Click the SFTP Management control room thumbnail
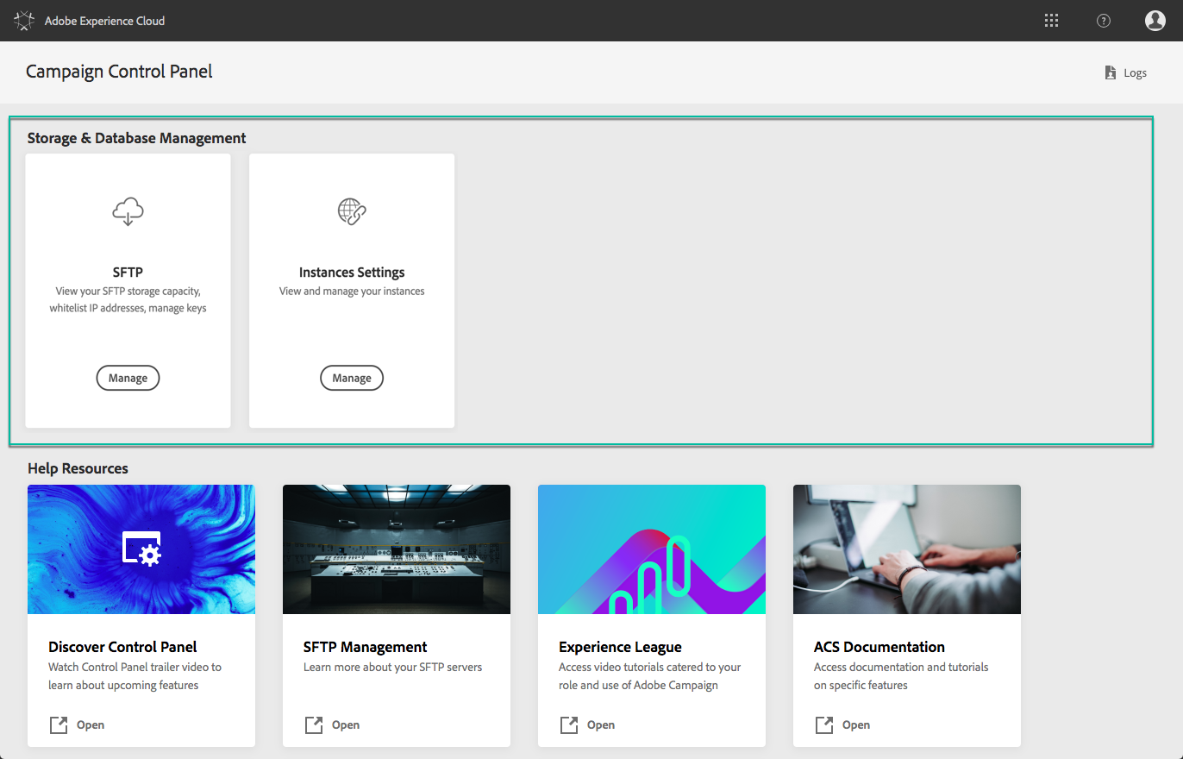 (397, 549)
